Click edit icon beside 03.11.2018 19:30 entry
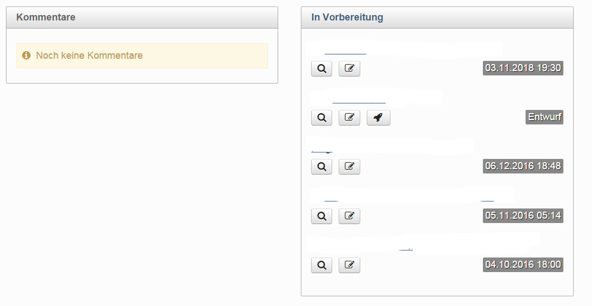592x306 pixels. pyautogui.click(x=349, y=69)
